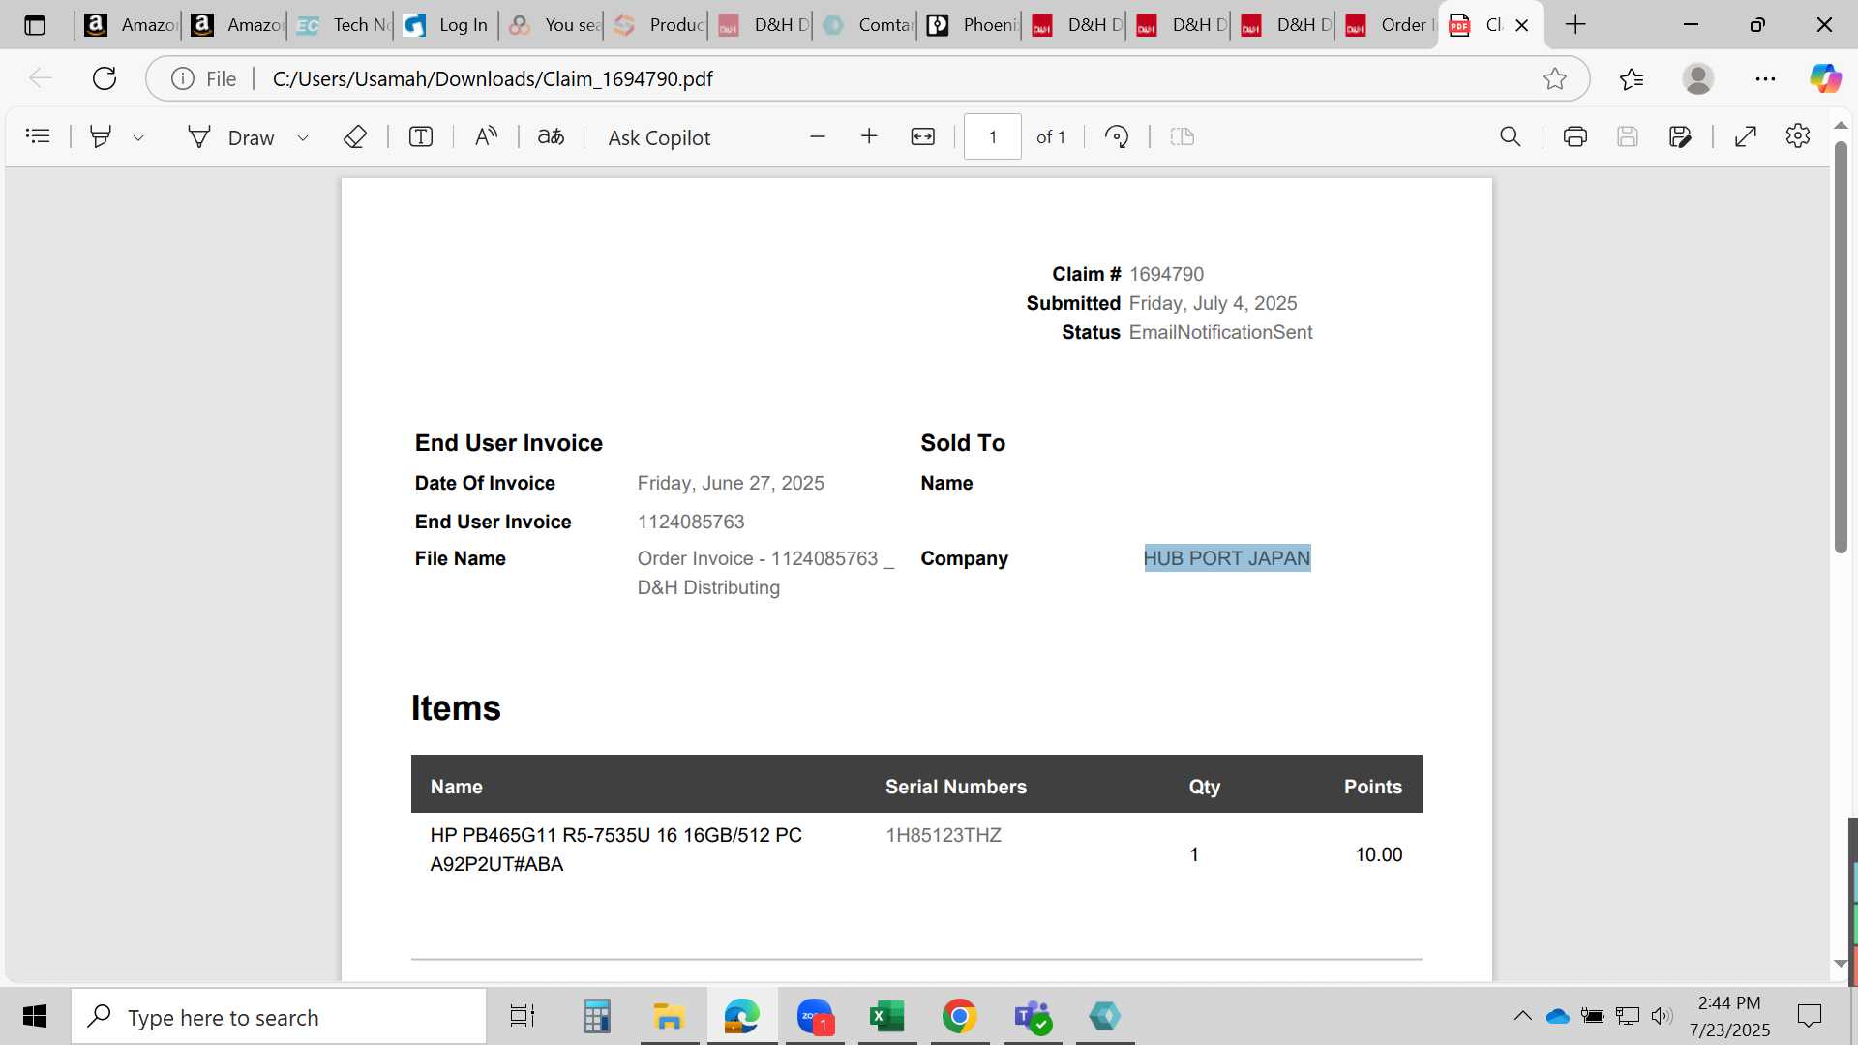View site information icon
1858x1045 pixels.
pyautogui.click(x=183, y=78)
